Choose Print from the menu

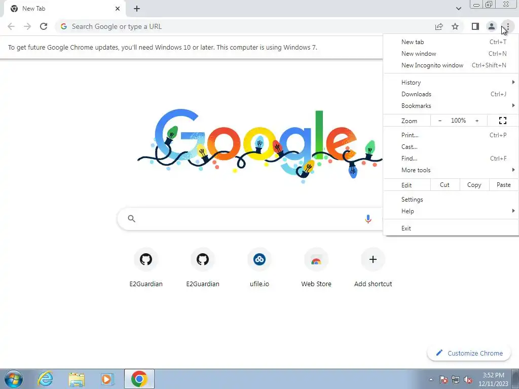[451, 135]
